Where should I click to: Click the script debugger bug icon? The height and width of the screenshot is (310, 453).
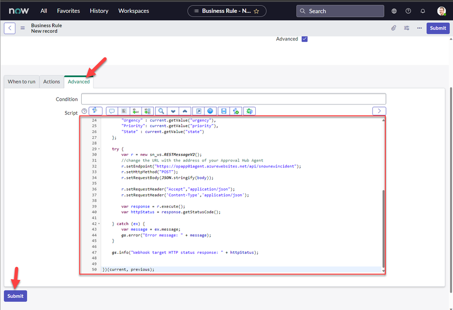tap(249, 111)
